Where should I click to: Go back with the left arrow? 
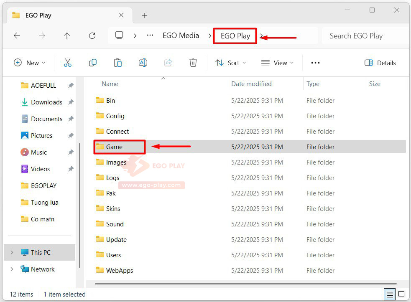coord(17,36)
